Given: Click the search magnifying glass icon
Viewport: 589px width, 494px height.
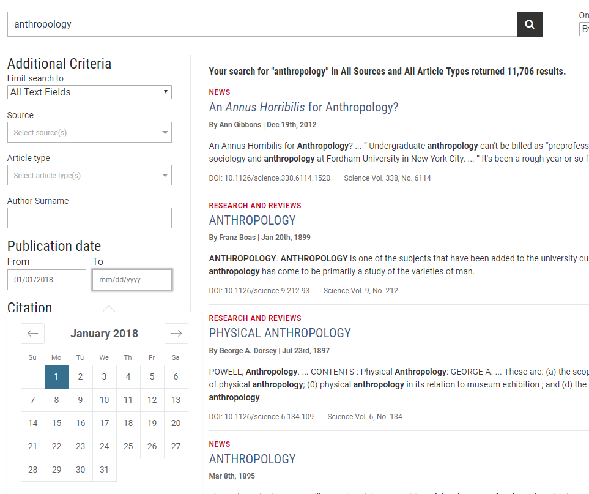Looking at the screenshot, I should (x=529, y=24).
